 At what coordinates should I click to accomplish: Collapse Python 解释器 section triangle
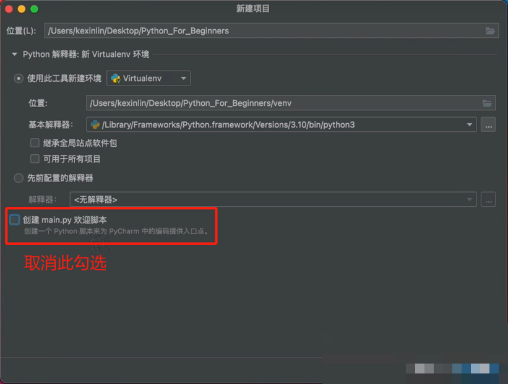(14, 54)
